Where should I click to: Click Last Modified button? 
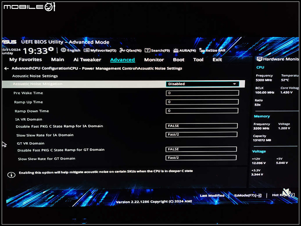click(212, 196)
